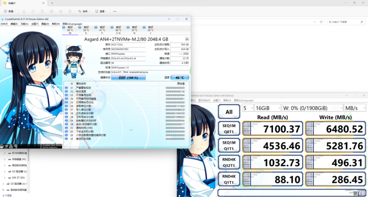
Task: Click the comment field below CrystalDiskMark results
Action: (292, 193)
